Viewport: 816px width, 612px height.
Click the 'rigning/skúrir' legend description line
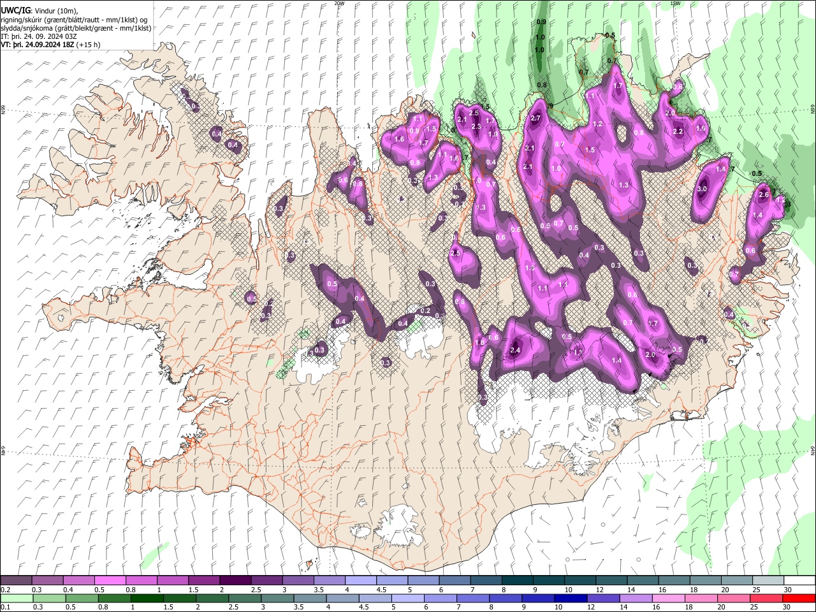tap(74, 20)
